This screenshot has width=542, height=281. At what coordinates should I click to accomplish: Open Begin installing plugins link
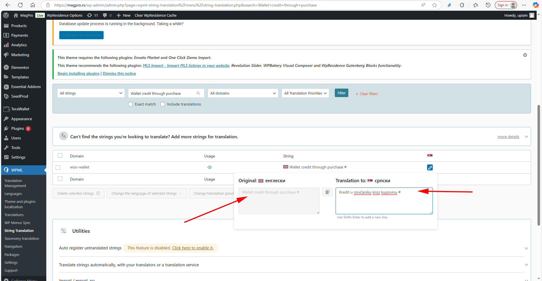78,73
